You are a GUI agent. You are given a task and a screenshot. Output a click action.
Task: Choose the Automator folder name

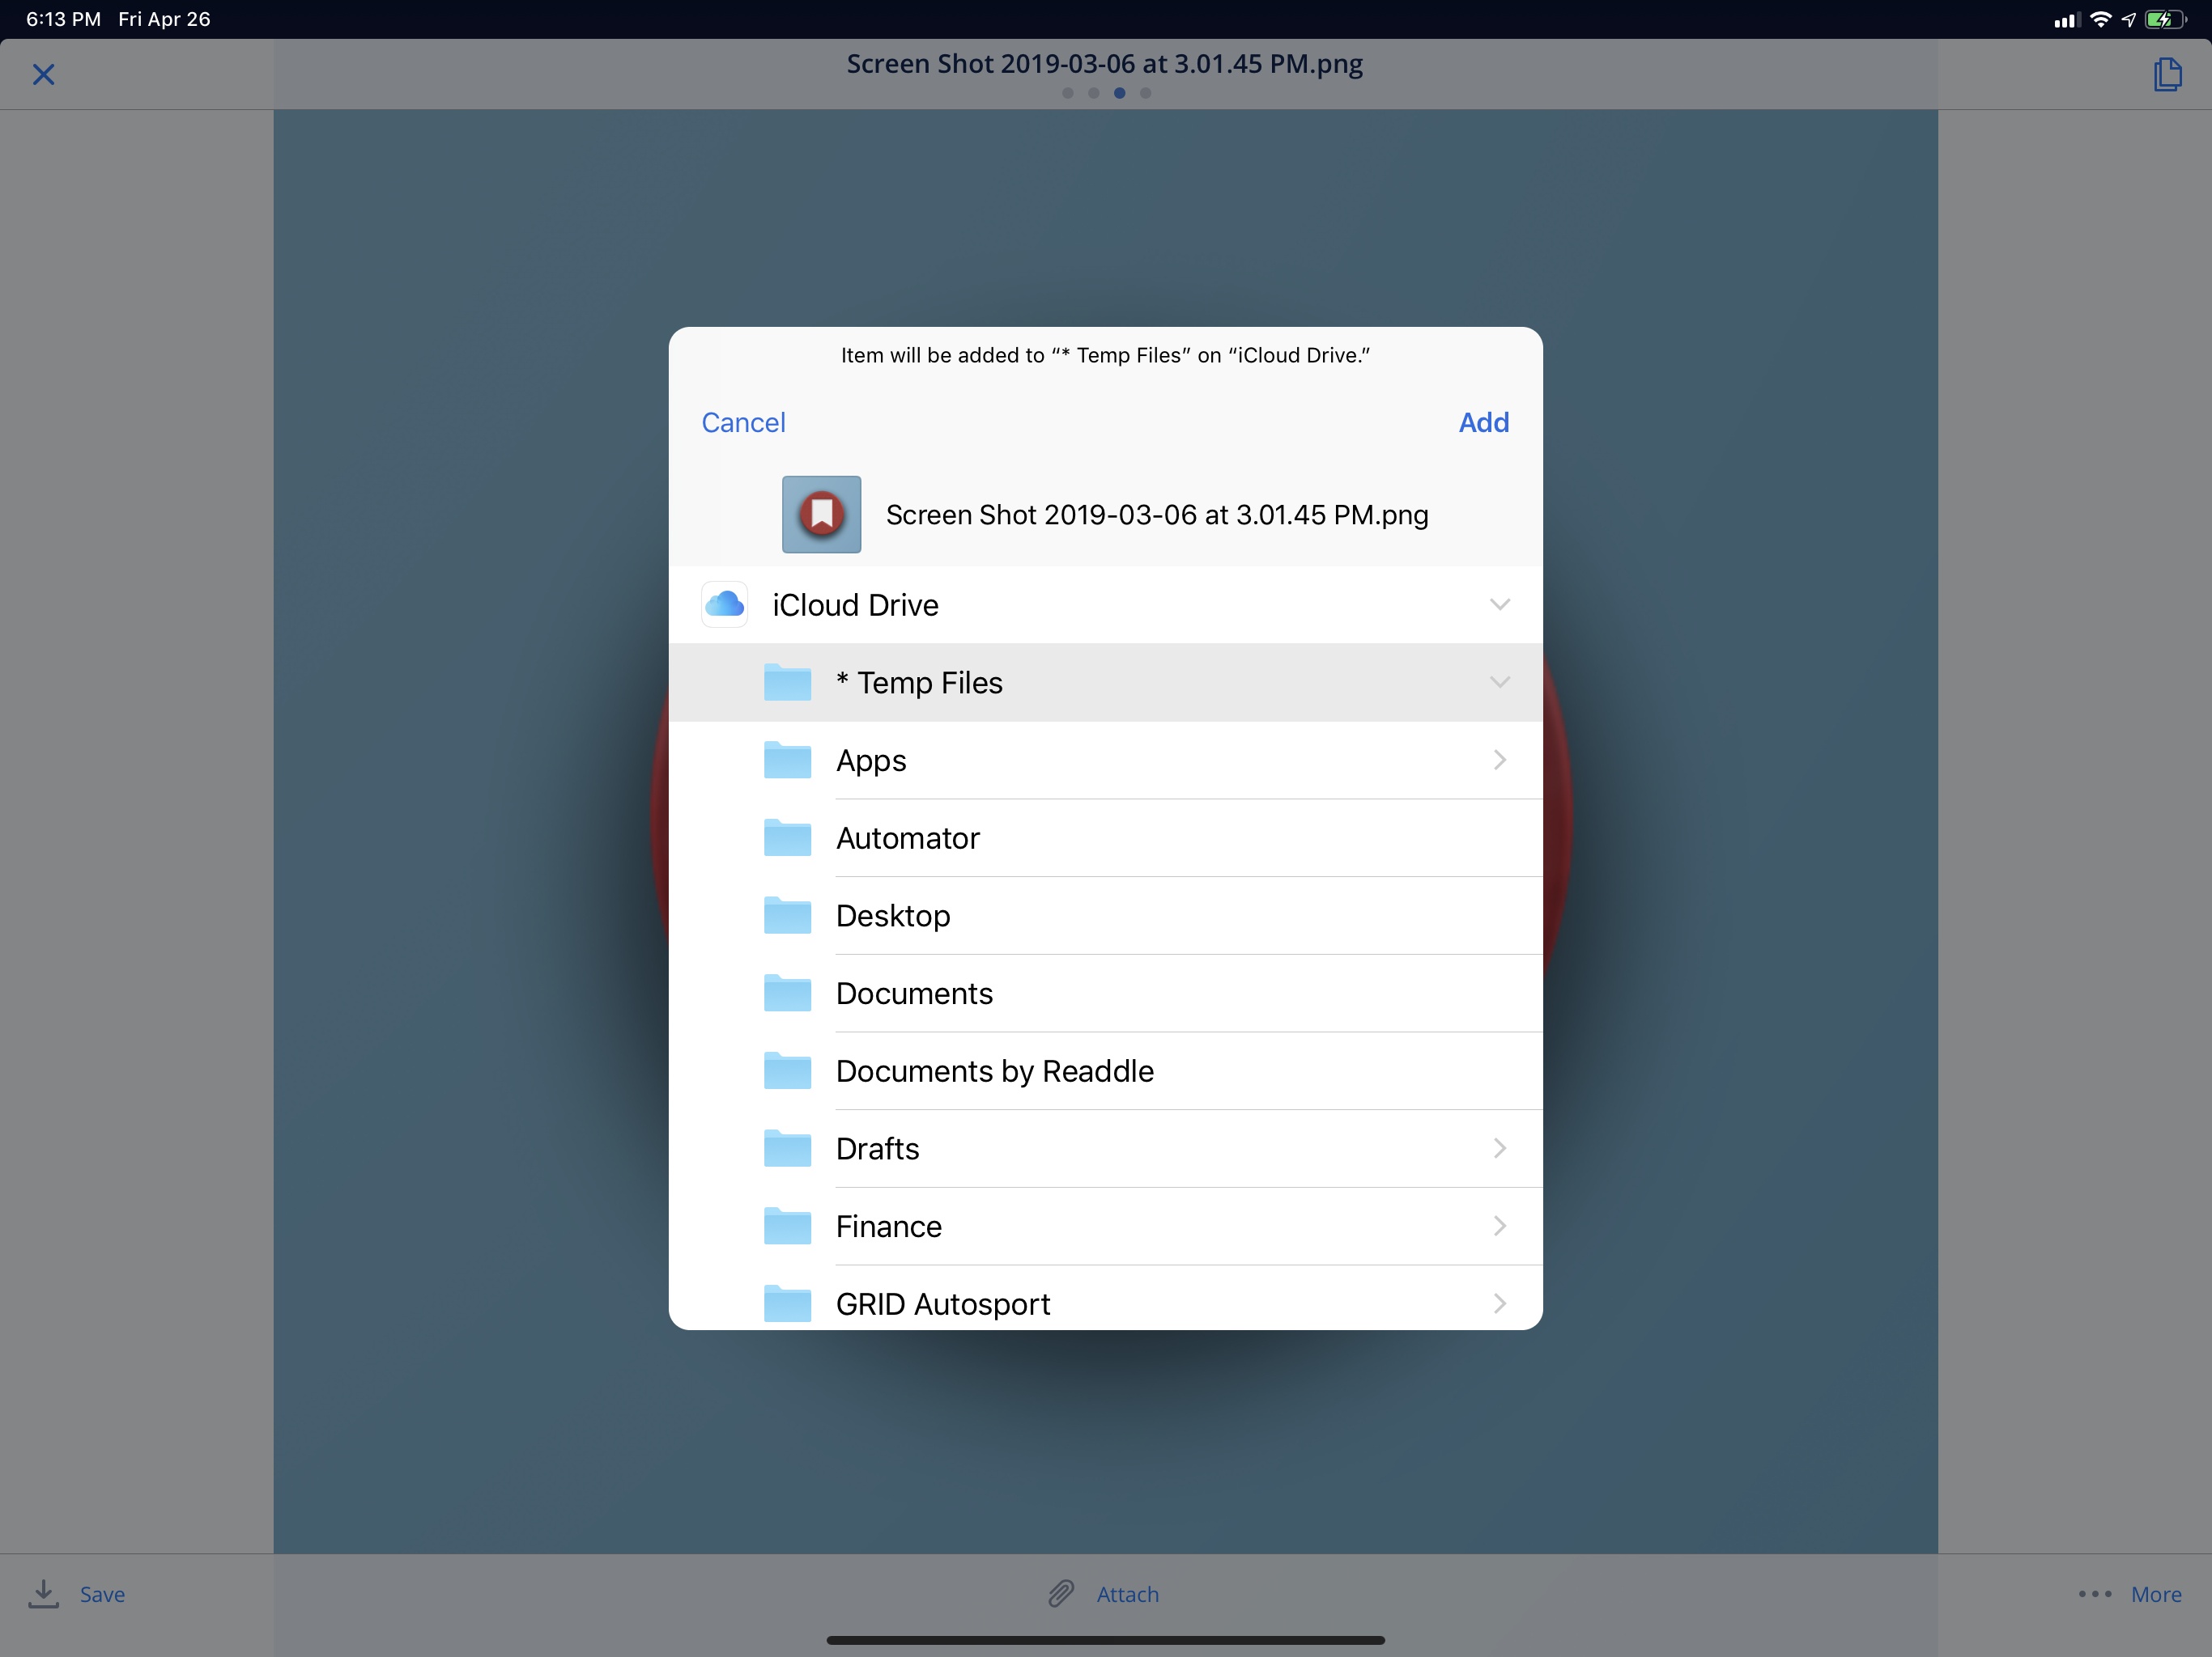908,838
